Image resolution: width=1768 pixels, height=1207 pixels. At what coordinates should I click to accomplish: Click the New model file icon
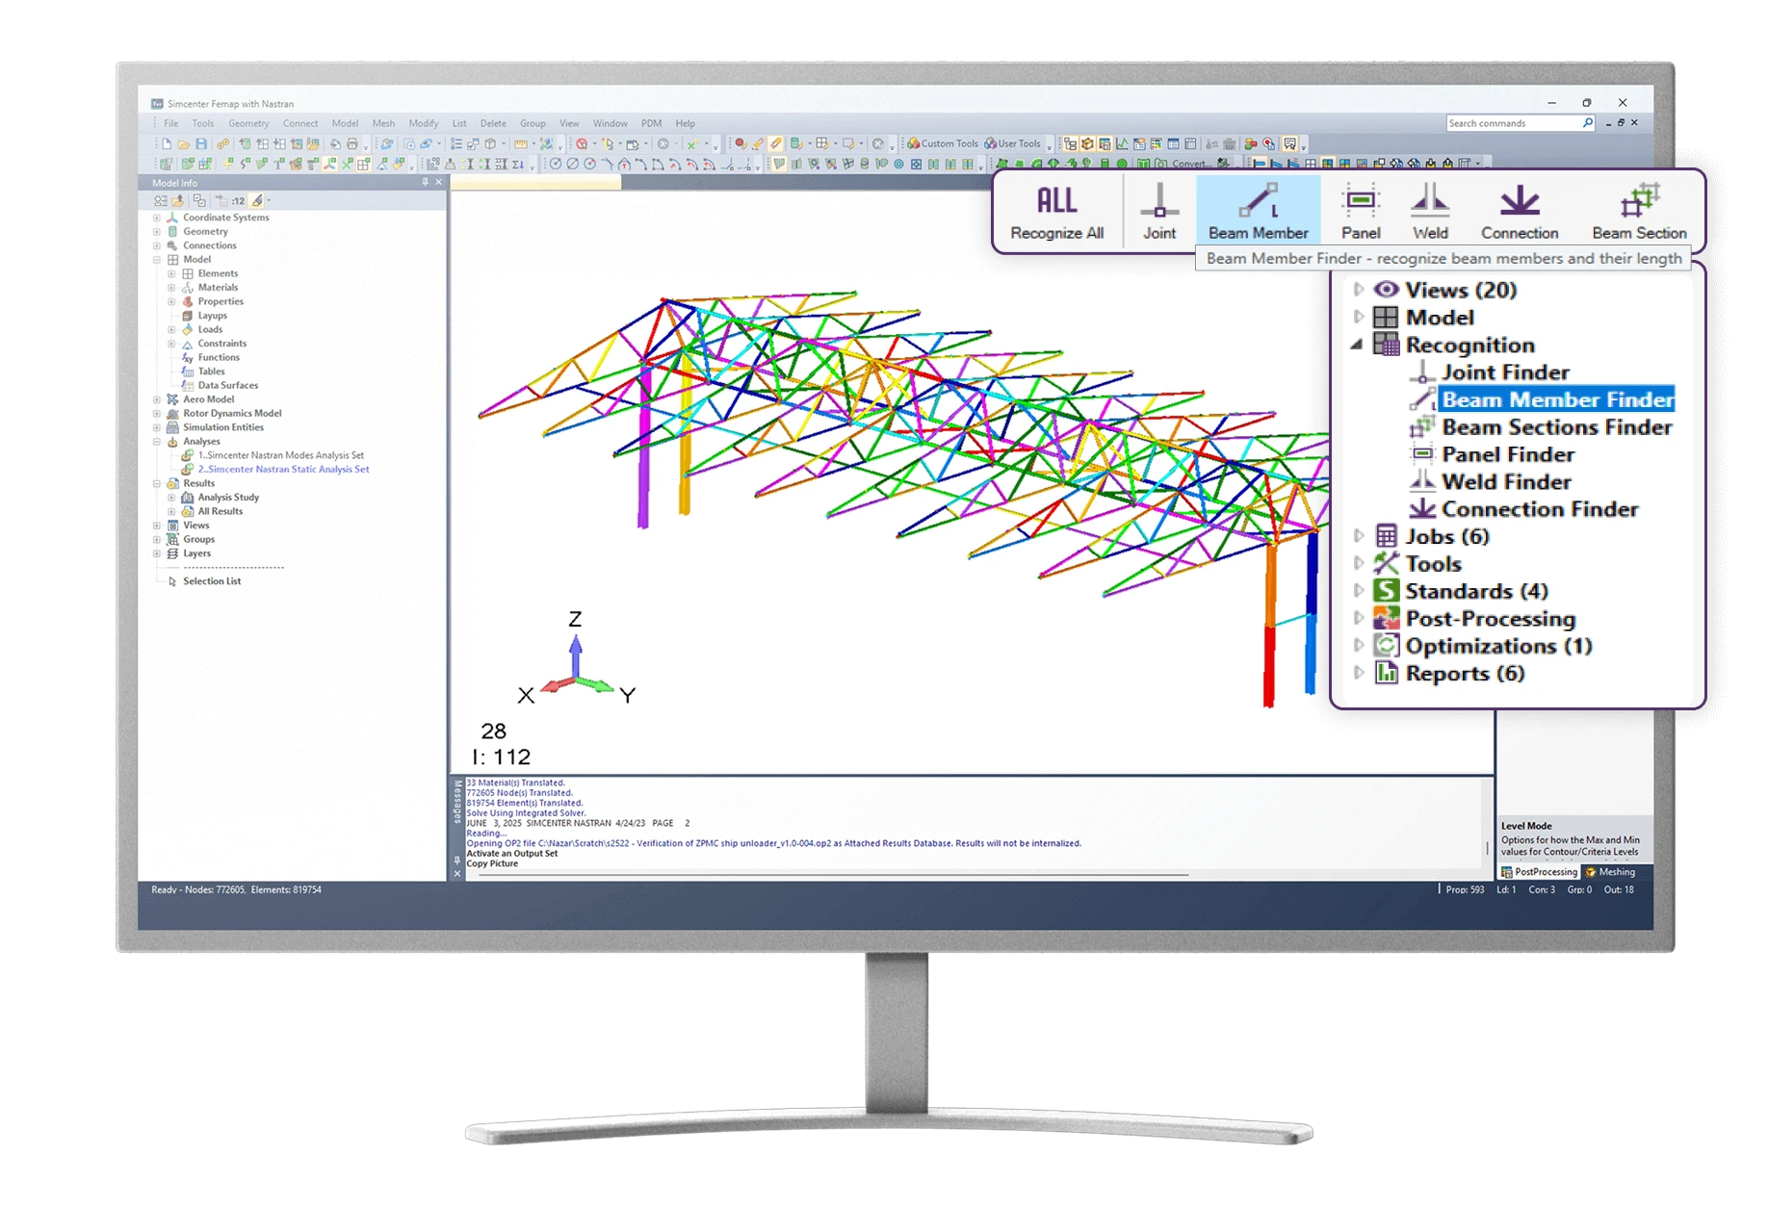pos(167,143)
